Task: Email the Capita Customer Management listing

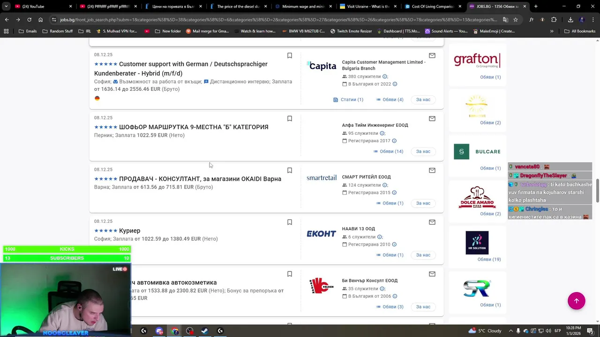Action: tap(432, 55)
